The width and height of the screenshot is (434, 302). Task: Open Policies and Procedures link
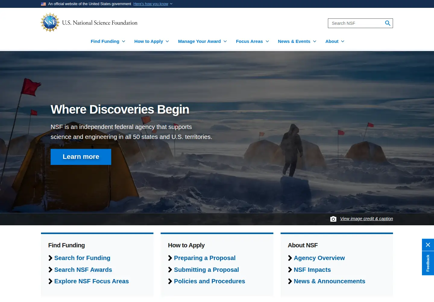pyautogui.click(x=209, y=281)
